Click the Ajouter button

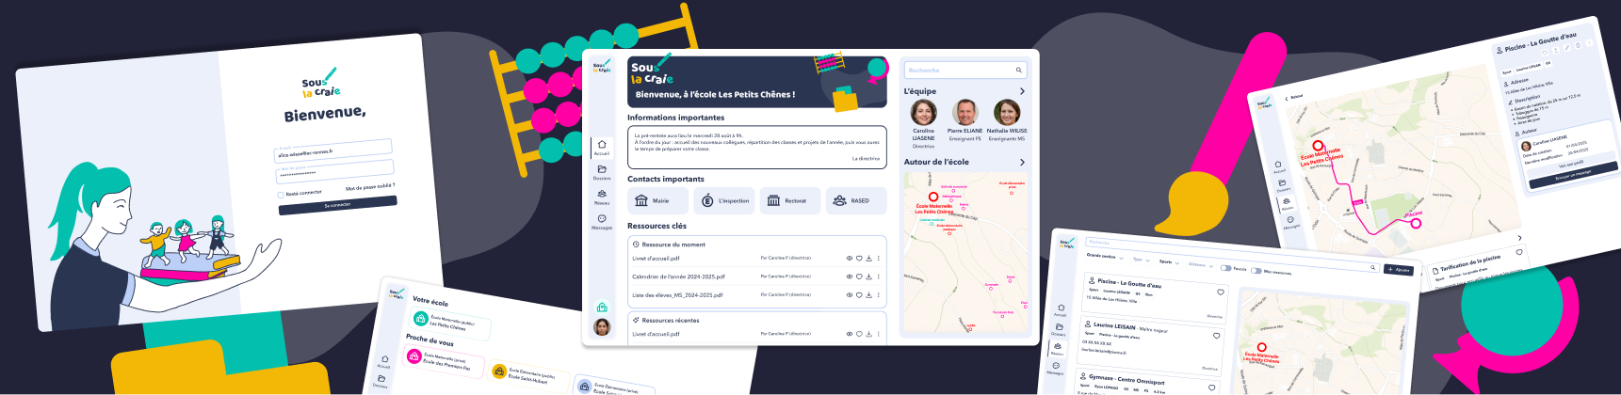pyautogui.click(x=1398, y=270)
